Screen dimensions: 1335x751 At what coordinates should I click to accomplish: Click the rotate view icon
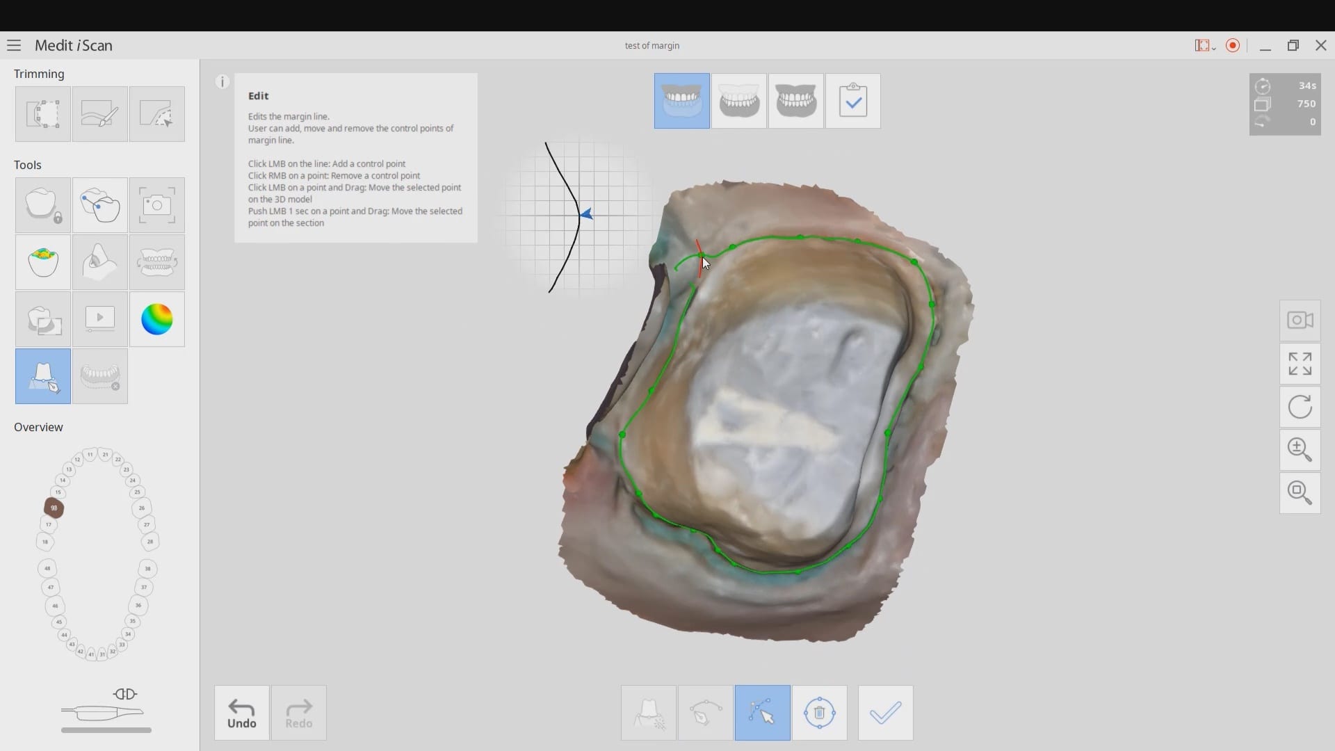point(1300,407)
